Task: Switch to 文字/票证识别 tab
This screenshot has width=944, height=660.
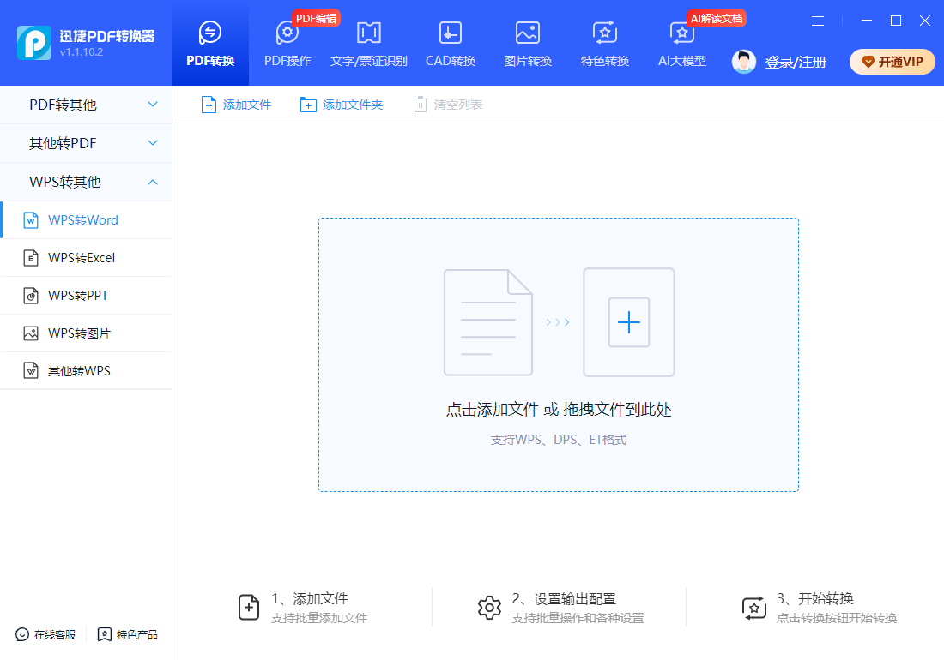Action: point(368,43)
